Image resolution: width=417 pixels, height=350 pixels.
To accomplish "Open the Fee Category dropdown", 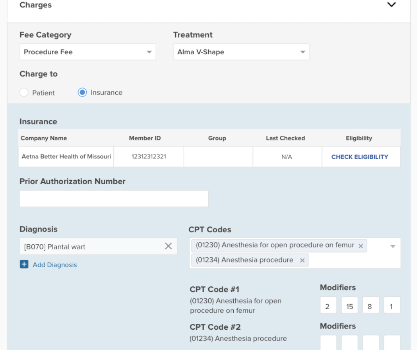I will [88, 52].
